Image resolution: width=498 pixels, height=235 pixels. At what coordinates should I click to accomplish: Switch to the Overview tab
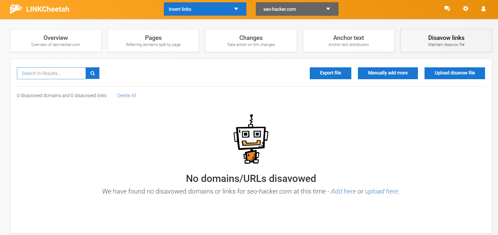coord(56,41)
